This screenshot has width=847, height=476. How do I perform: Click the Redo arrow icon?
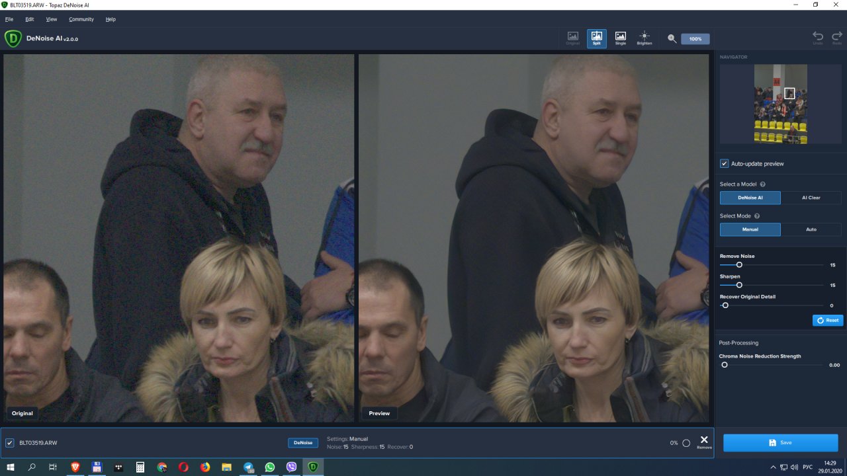(837, 38)
